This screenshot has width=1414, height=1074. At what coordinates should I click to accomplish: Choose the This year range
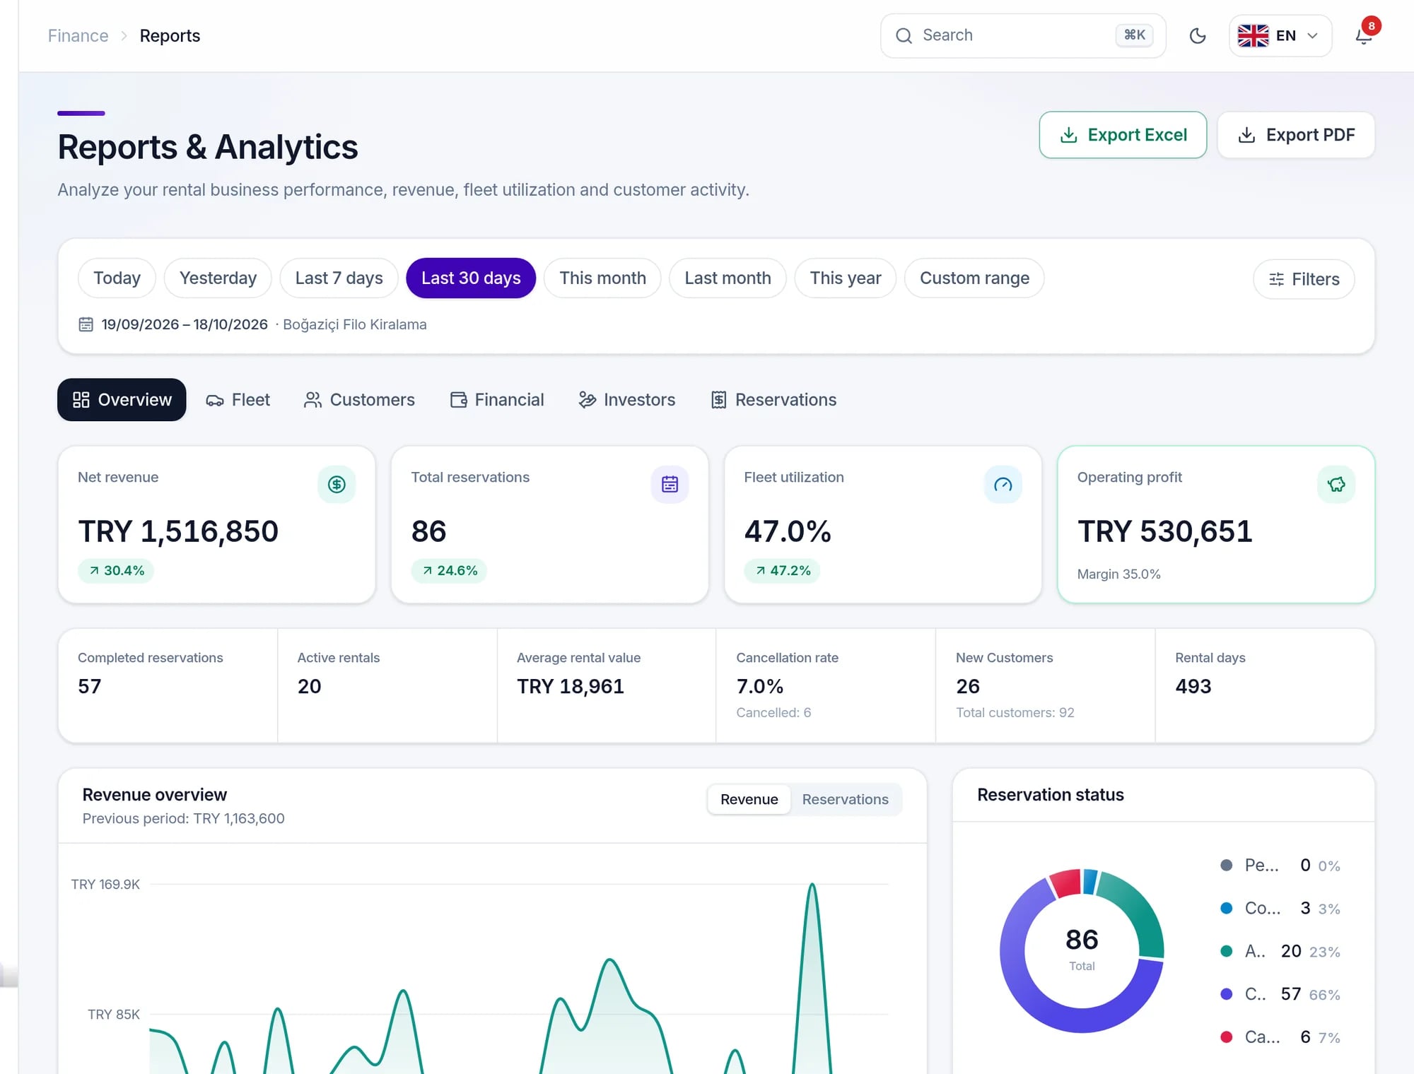click(x=846, y=278)
